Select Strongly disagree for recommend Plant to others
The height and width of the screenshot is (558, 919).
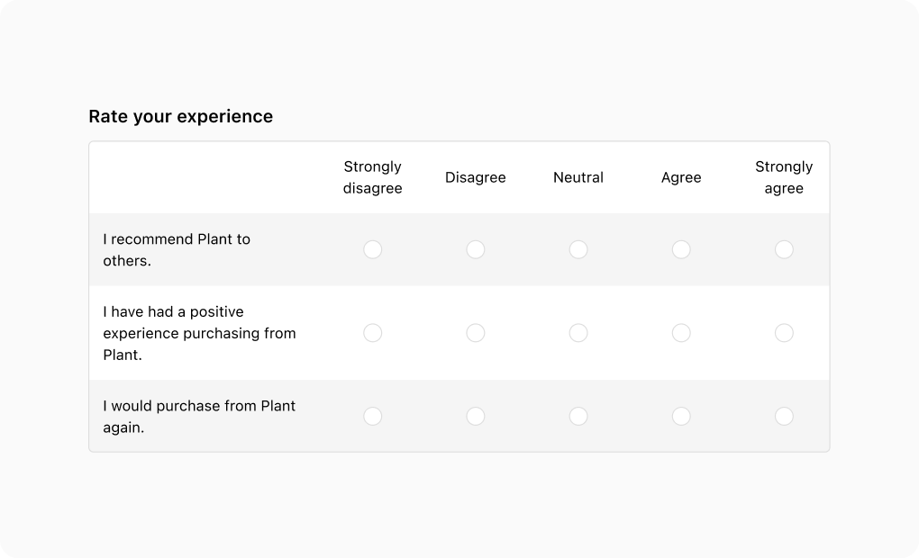coord(372,249)
